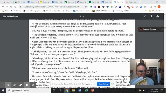Select the Screencastify mouse pointer tool
Image resolution: width=166 pixels, height=93 pixels.
pyautogui.click(x=8, y=85)
